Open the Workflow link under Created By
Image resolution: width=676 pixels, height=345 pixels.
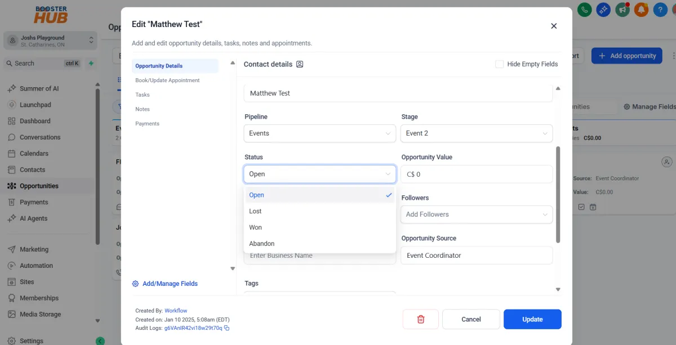point(175,310)
